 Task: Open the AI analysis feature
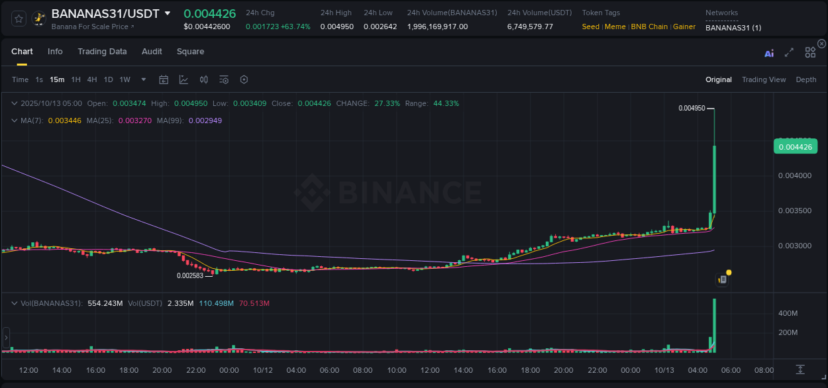coord(769,53)
